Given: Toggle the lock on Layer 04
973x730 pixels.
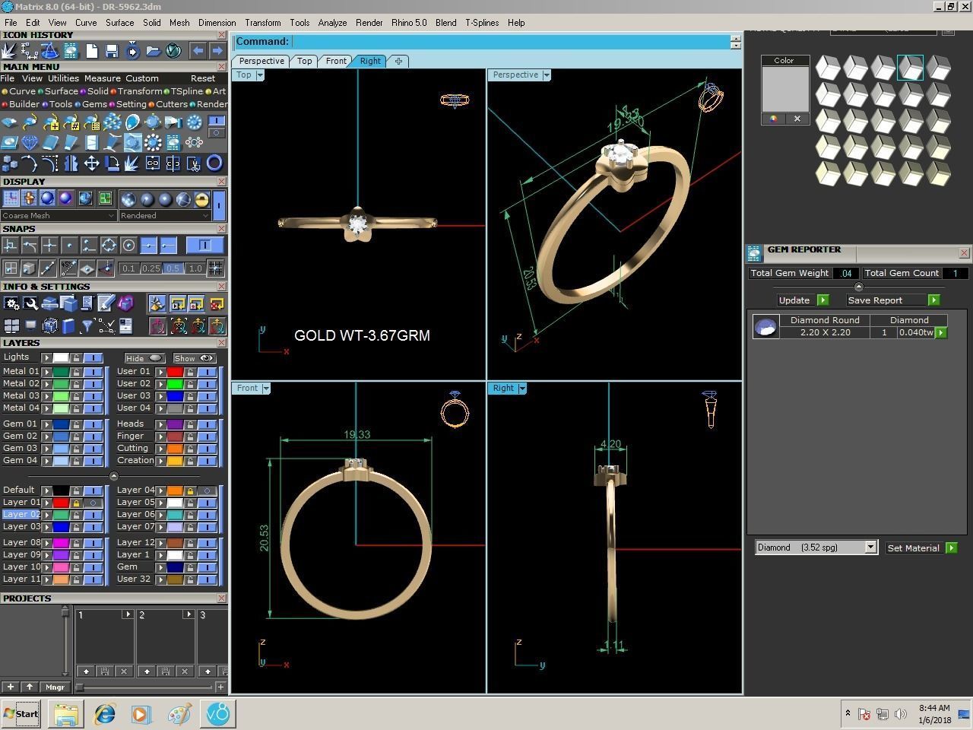Looking at the screenshot, I should (x=190, y=490).
